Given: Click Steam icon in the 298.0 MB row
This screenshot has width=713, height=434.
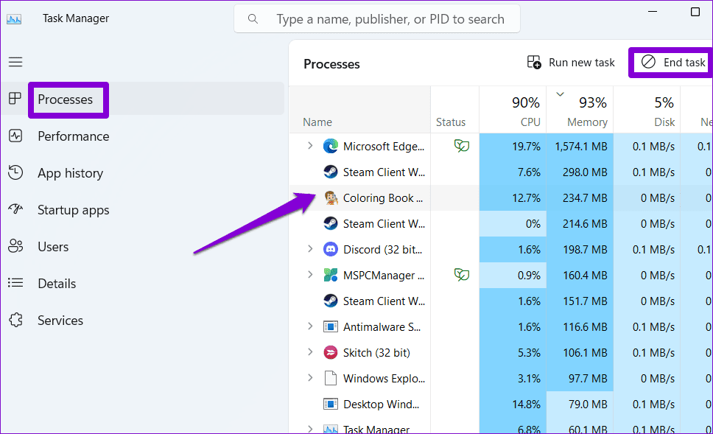Looking at the screenshot, I should pyautogui.click(x=331, y=172).
